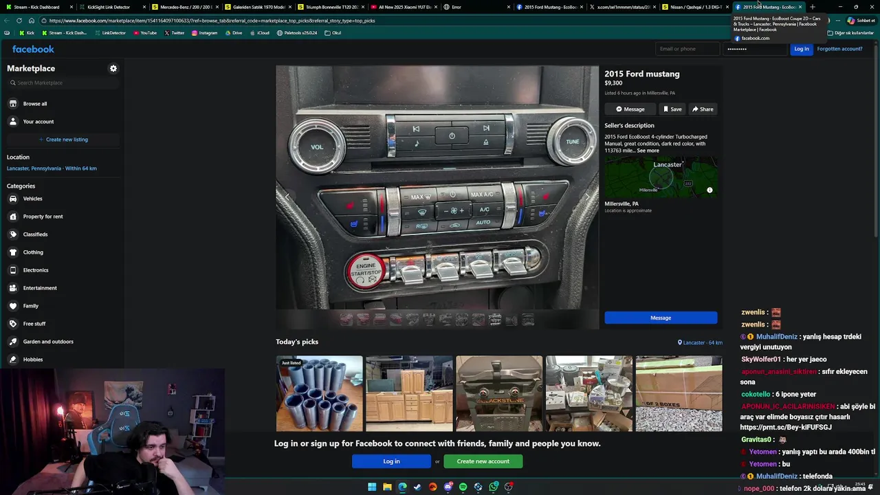Viewport: 880px width, 495px height.
Task: Click the Vehicles category icon
Action: pos(12,199)
